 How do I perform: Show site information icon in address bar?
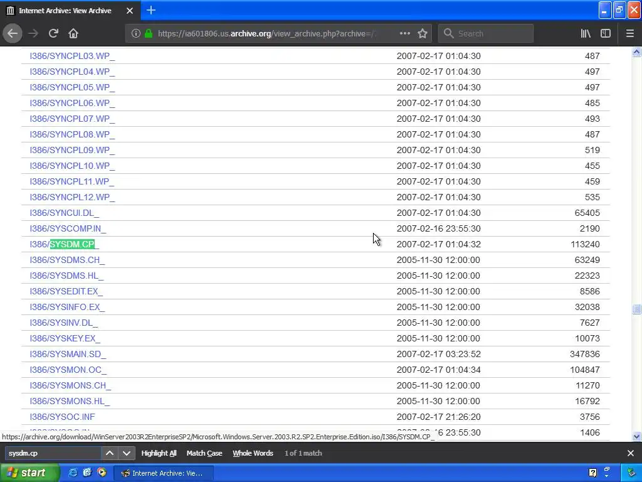pos(136,34)
